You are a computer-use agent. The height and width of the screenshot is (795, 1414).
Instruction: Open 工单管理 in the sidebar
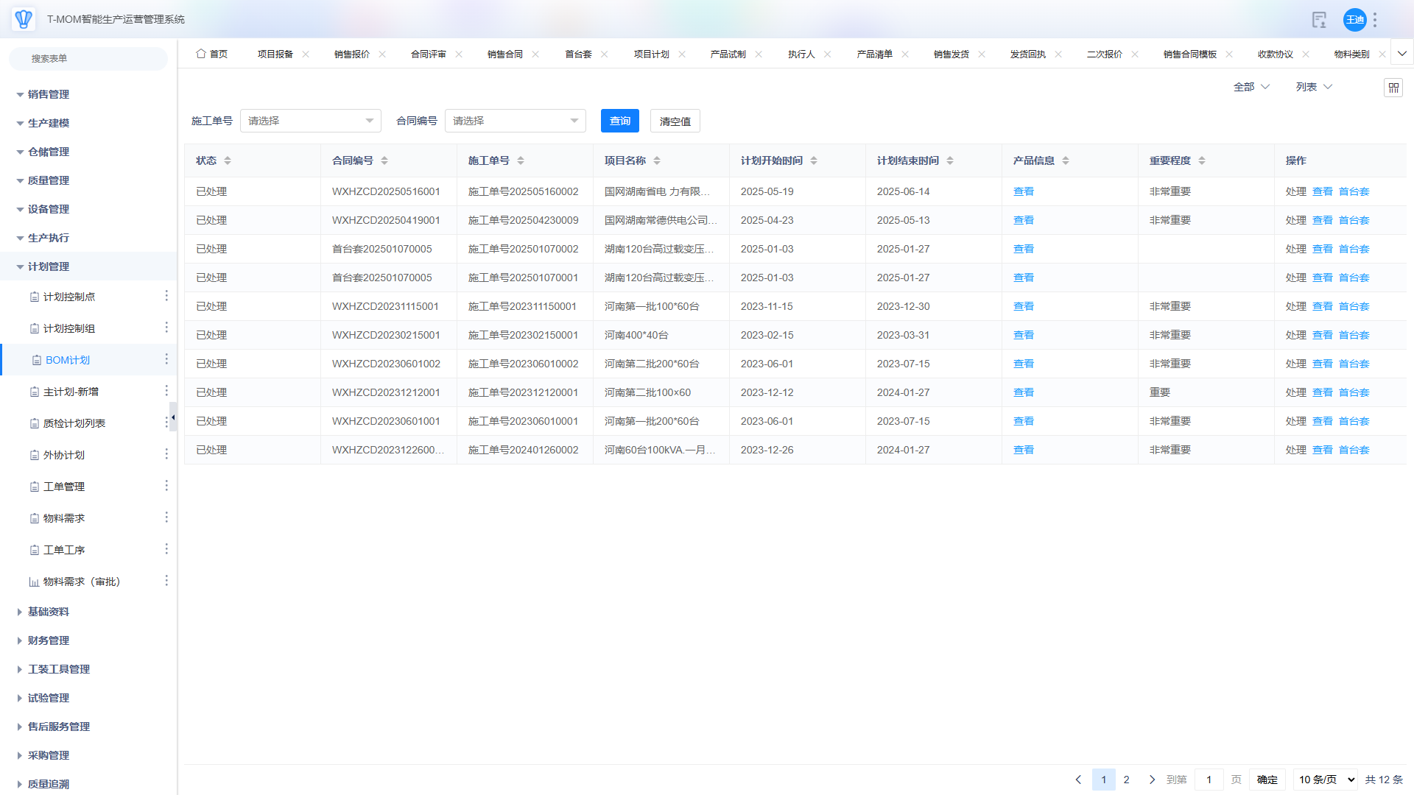pyautogui.click(x=64, y=487)
